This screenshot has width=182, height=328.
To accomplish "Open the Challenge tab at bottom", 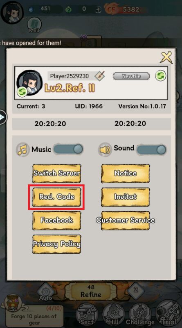I will coord(140,314).
